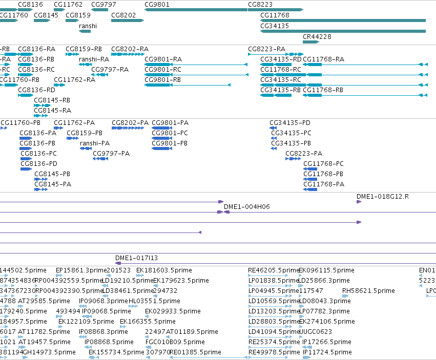Open transcript CG9801-RB label
This screenshot has height=360, width=436.
click(162, 80)
